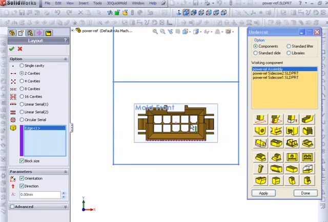Viewport: 328px width, 222px height.
Task: Increase the A value with up stepper
Action: (64, 193)
